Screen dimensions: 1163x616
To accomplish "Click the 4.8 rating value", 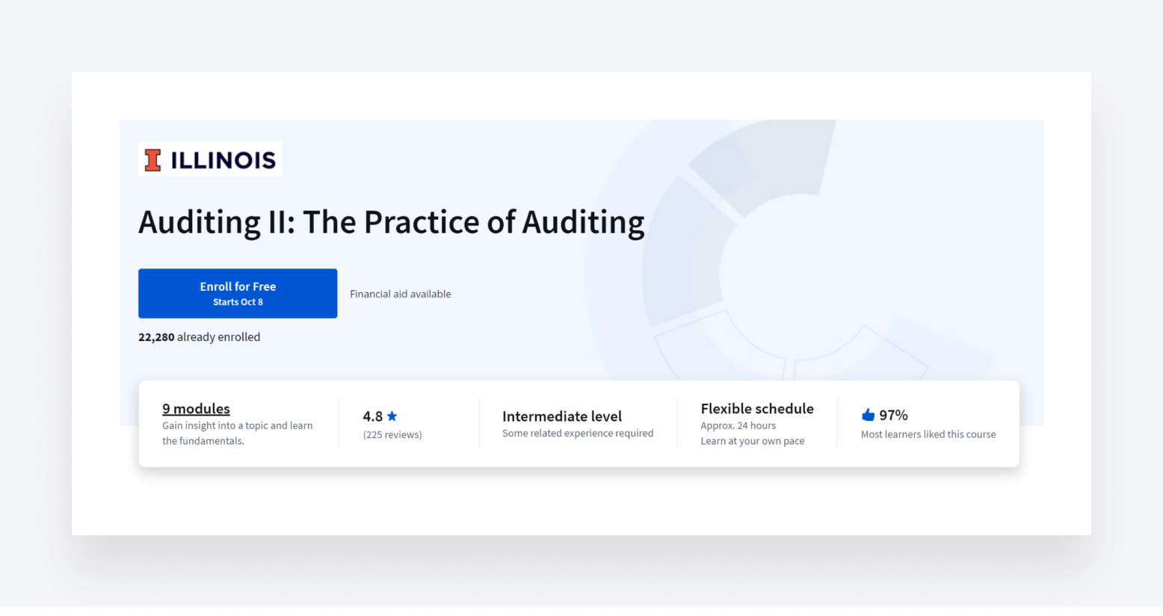I will click(x=371, y=416).
